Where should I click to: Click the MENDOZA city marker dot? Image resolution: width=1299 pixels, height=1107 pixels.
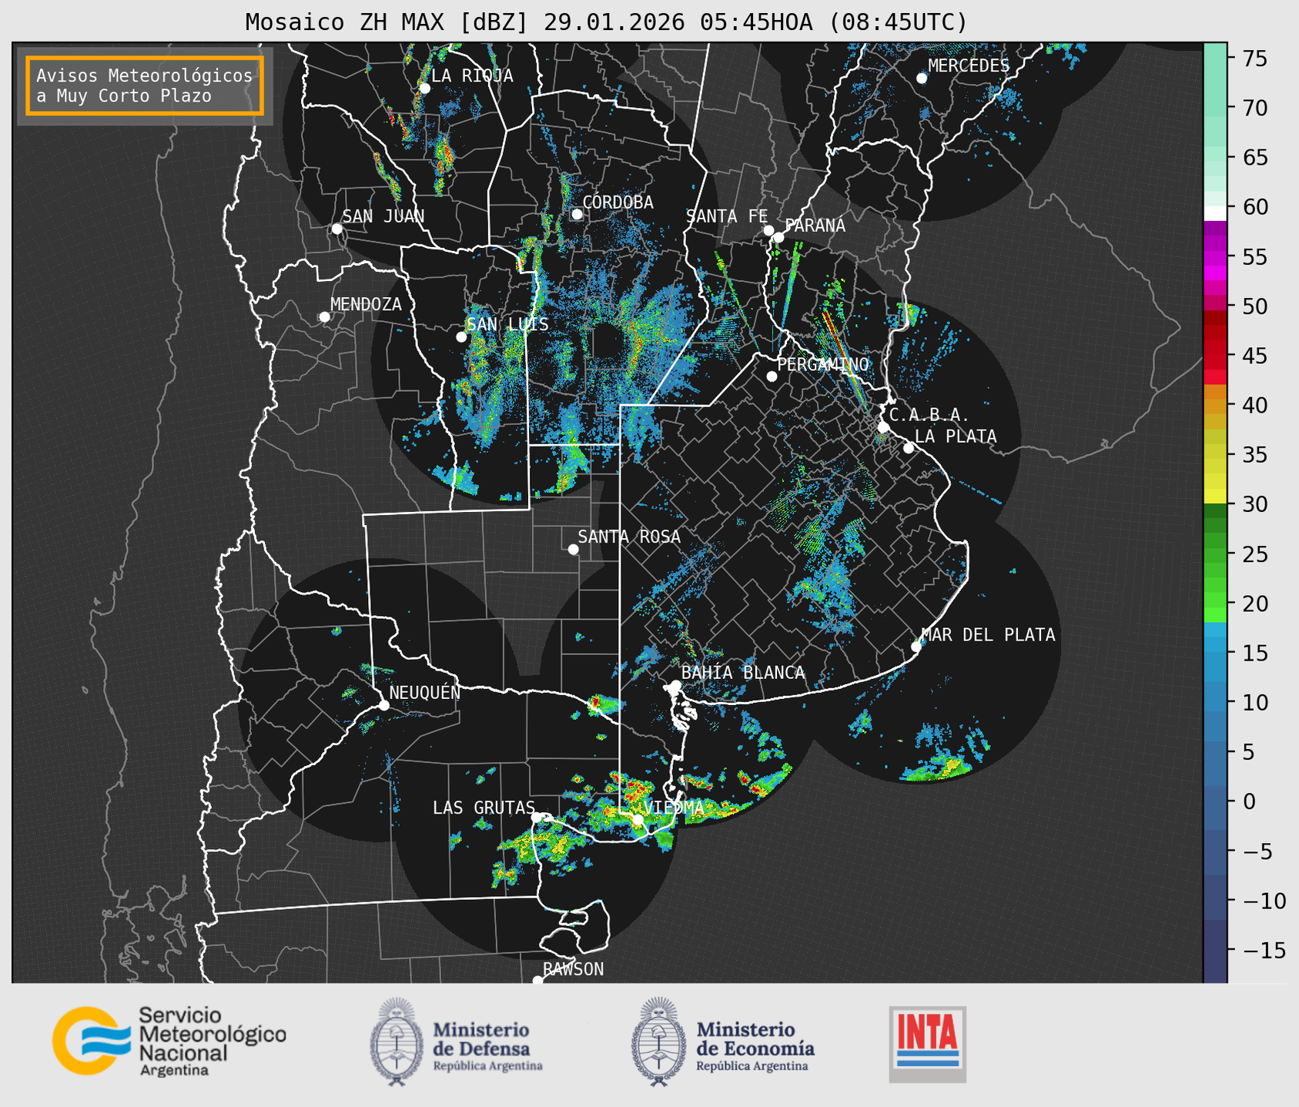(324, 317)
